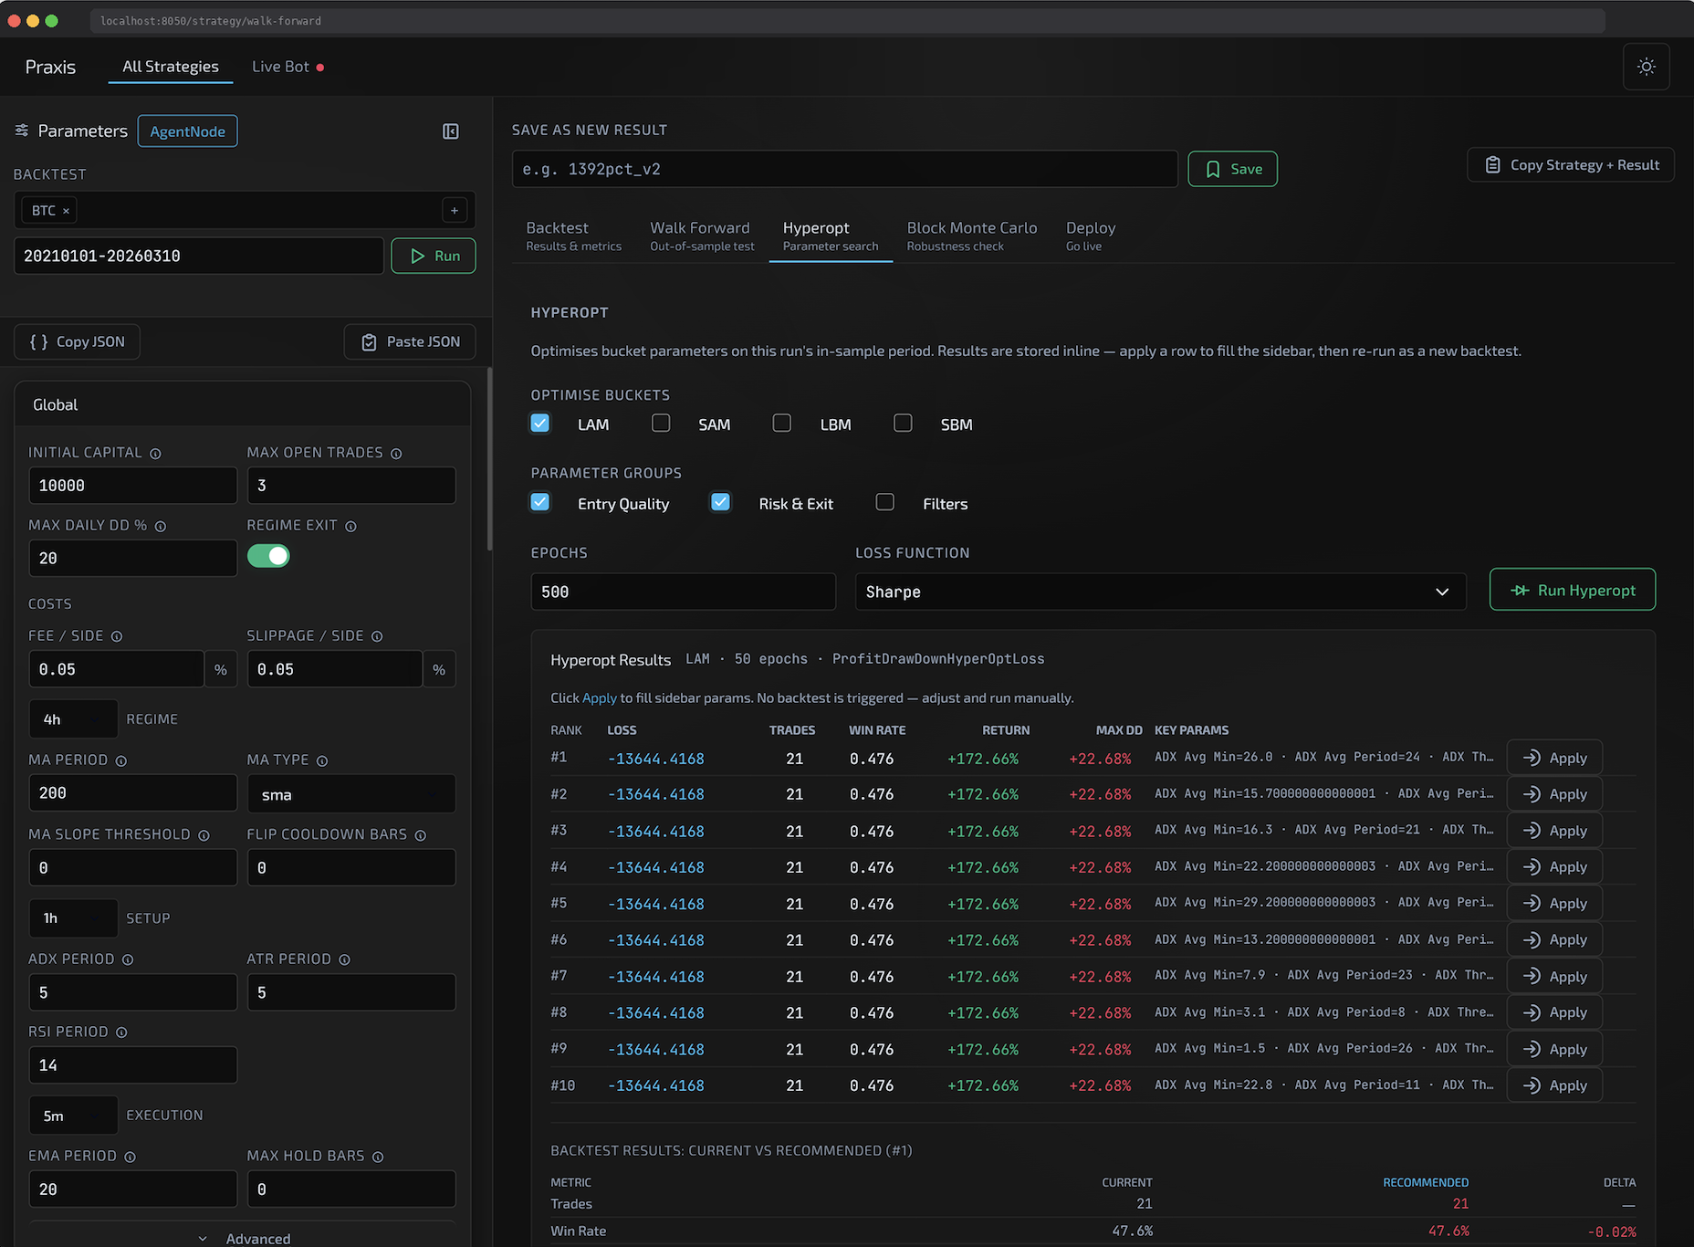The width and height of the screenshot is (1694, 1247).
Task: Open the MA Type sma dropdown
Action: coord(351,794)
